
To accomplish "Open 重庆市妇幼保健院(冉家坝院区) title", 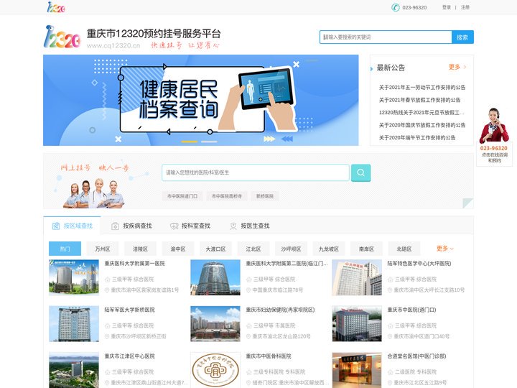I will click(x=280, y=310).
